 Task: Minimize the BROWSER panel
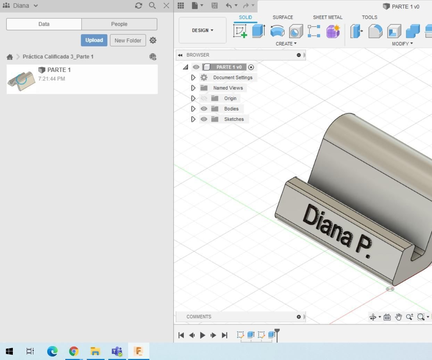pyautogui.click(x=299, y=55)
